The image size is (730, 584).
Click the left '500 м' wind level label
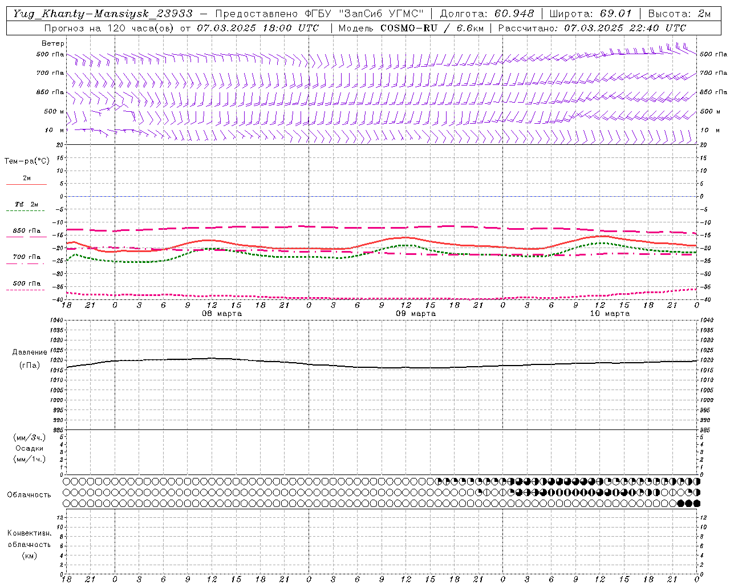pyautogui.click(x=54, y=111)
